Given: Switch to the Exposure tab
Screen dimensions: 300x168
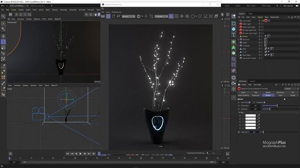Looking at the screenshot, I should pyautogui.click(x=255, y=95).
